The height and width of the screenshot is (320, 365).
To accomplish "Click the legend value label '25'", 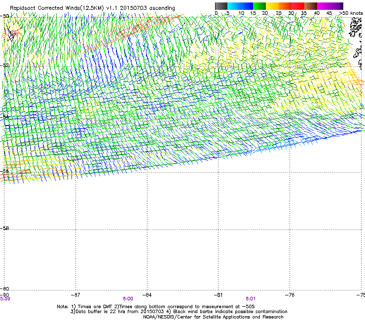I will click(279, 13).
